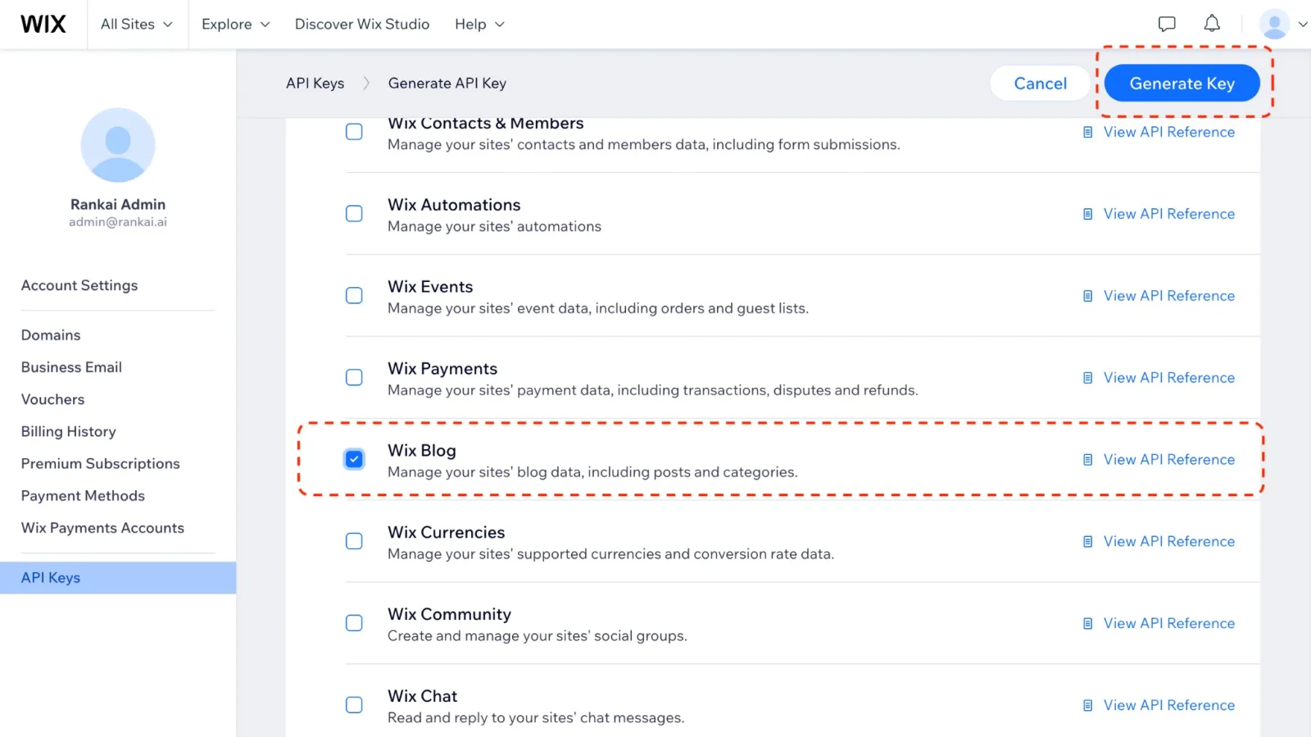Expand the Help dropdown
The height and width of the screenshot is (737, 1311).
(x=479, y=24)
